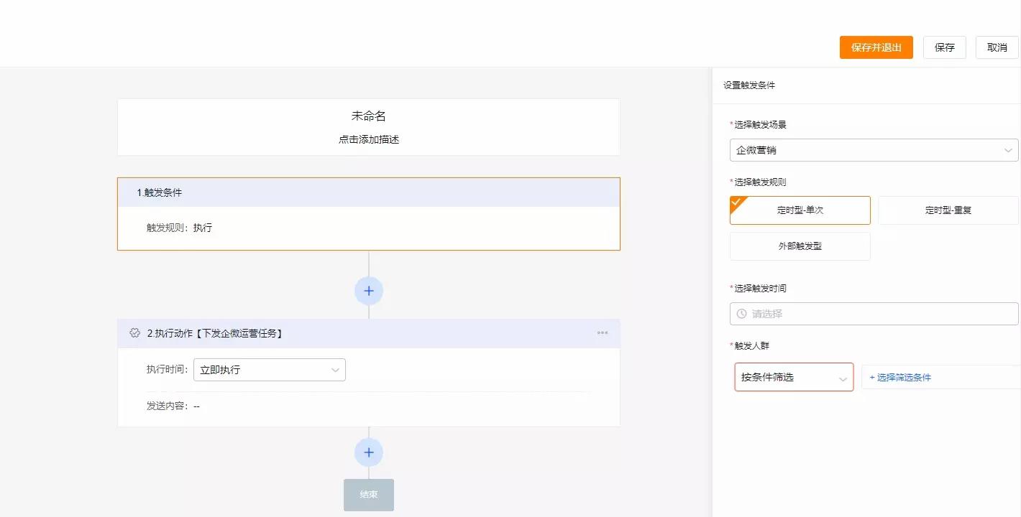Click 点击添加描述 to add description
Image resolution: width=1021 pixels, height=517 pixels.
(369, 139)
